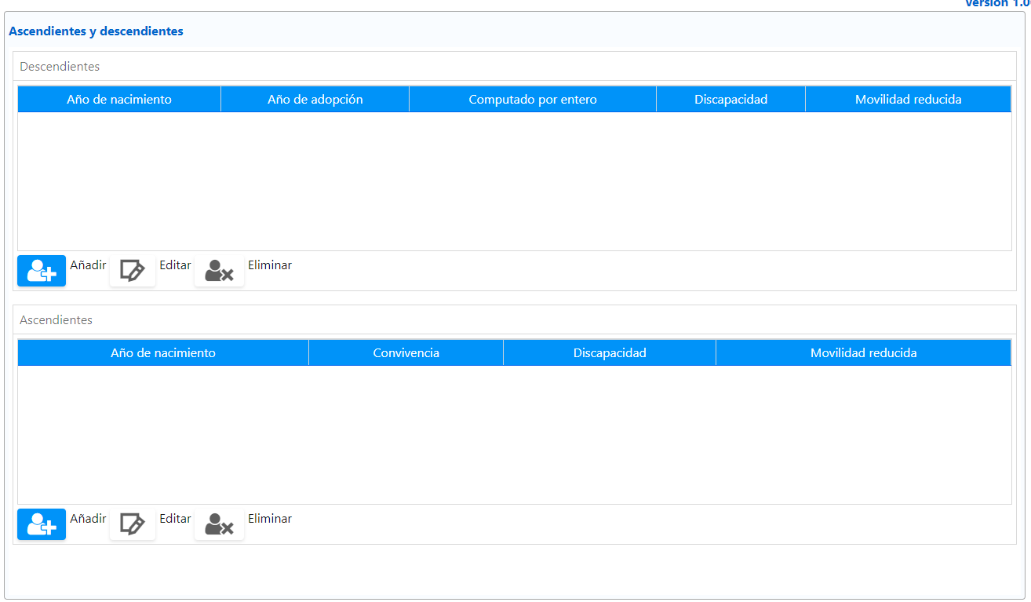Image resolution: width=1031 pixels, height=602 pixels.
Task: Click the Descendientes section heading
Action: coord(60,67)
